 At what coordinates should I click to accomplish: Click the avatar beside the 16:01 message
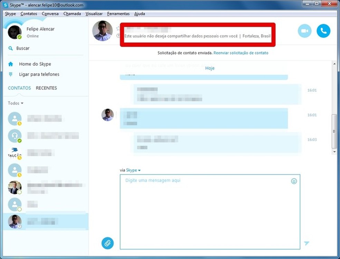(107, 114)
